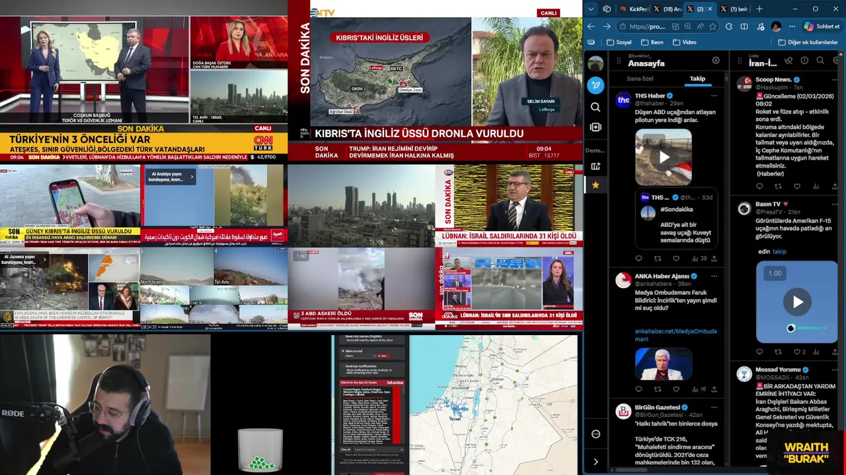Expand the X sidebar with bottom chevron

[596, 462]
